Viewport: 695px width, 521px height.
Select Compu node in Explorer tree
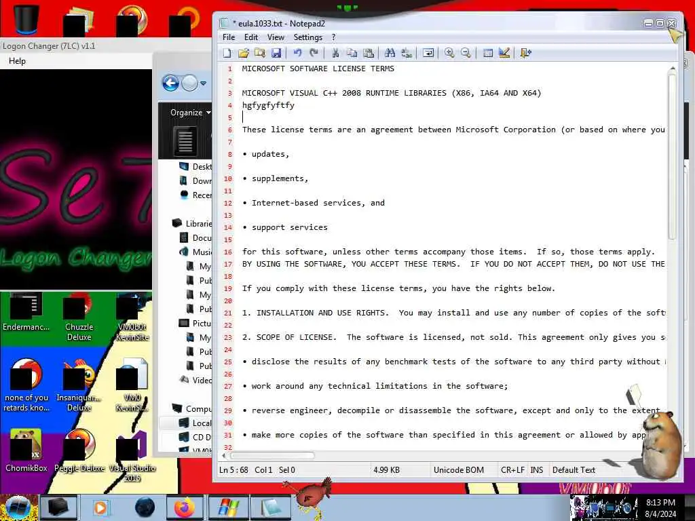pos(192,408)
